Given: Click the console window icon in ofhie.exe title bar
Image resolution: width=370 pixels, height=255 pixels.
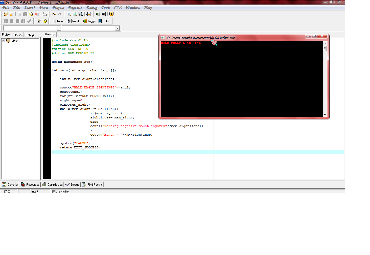Looking at the screenshot, I should [163, 38].
